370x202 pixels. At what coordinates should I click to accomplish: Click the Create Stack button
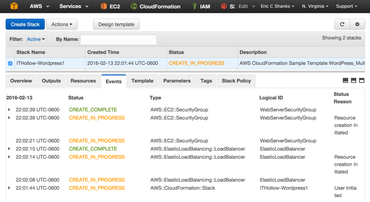tap(25, 24)
